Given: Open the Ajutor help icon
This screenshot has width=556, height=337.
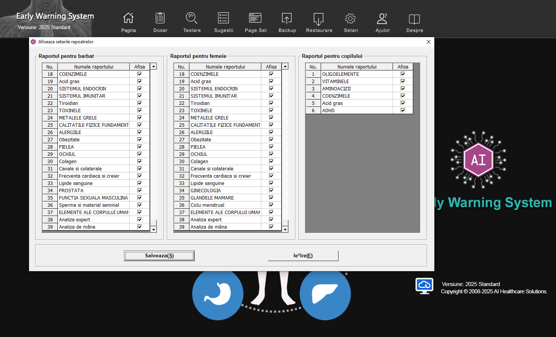Looking at the screenshot, I should tap(382, 18).
